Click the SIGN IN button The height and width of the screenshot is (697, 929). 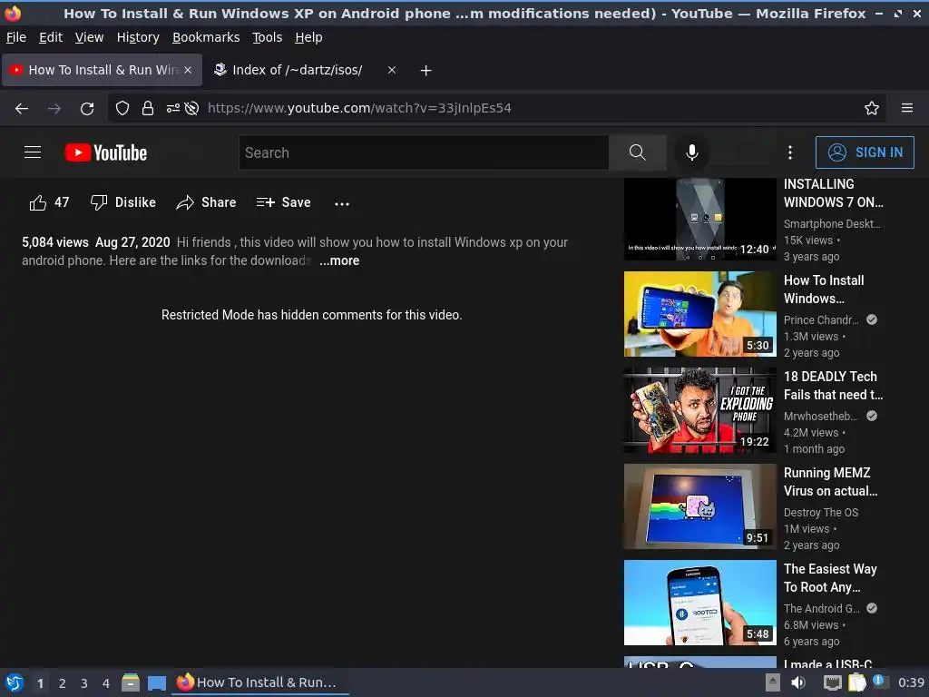tap(865, 152)
